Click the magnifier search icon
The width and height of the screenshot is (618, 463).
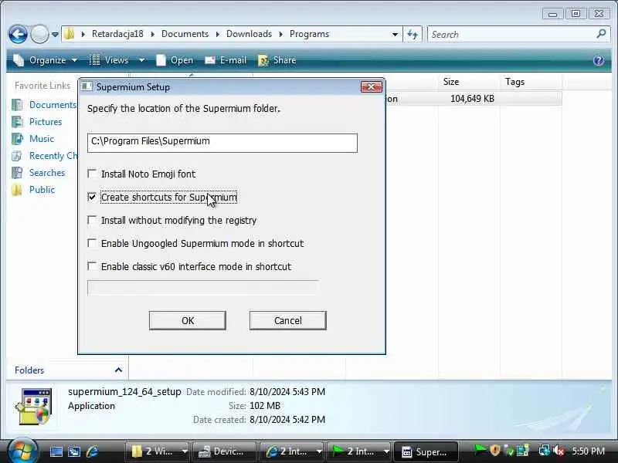602,34
